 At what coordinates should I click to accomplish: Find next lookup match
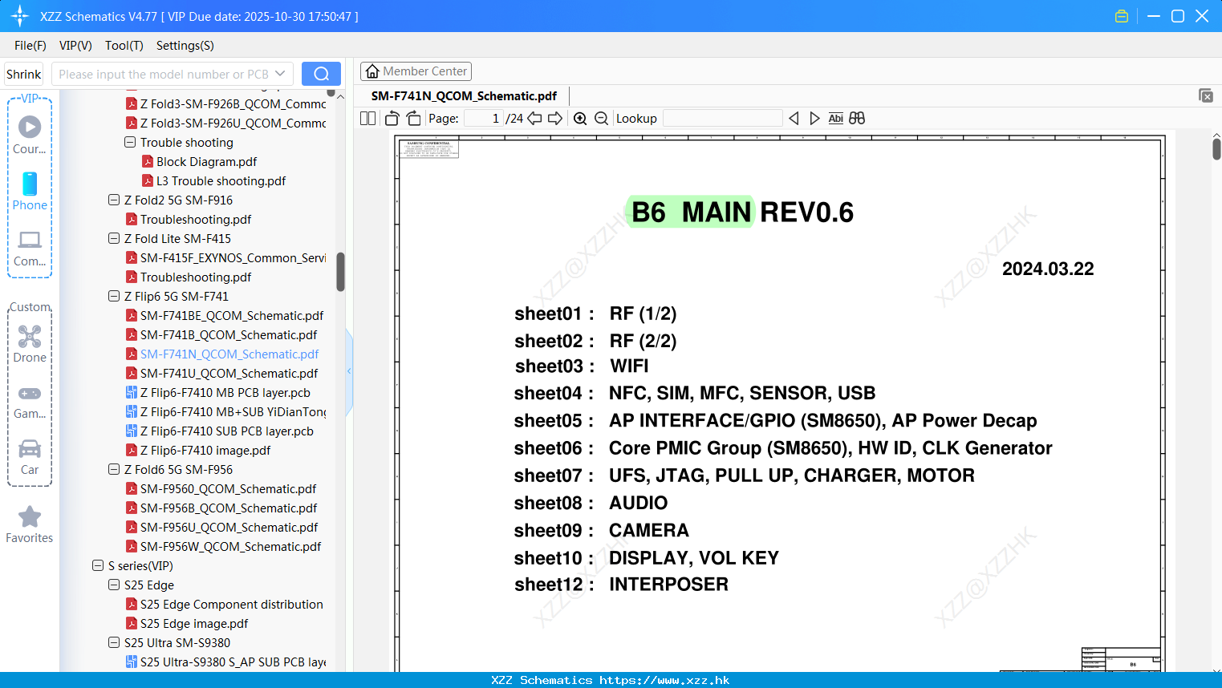(x=814, y=118)
